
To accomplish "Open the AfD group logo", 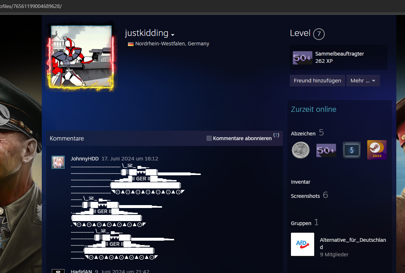I will (x=302, y=244).
